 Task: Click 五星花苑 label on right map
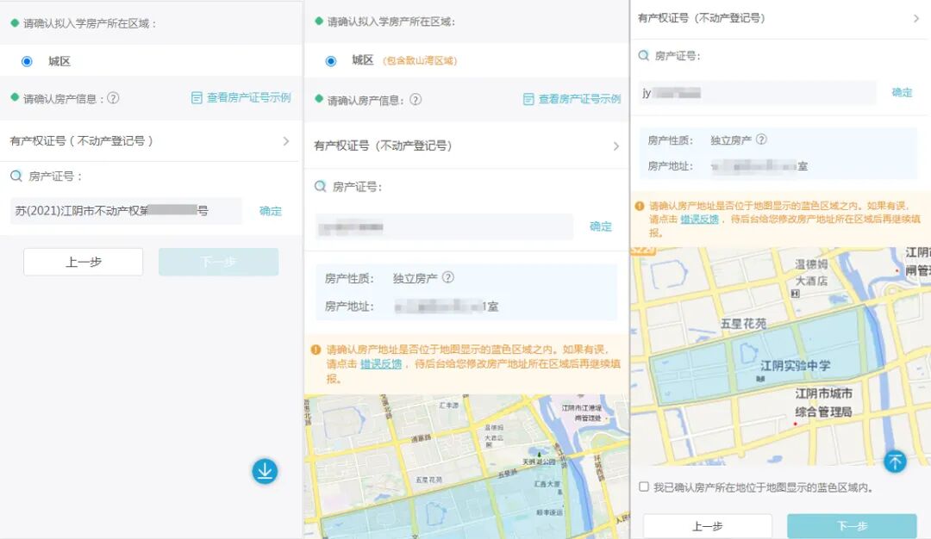(743, 324)
